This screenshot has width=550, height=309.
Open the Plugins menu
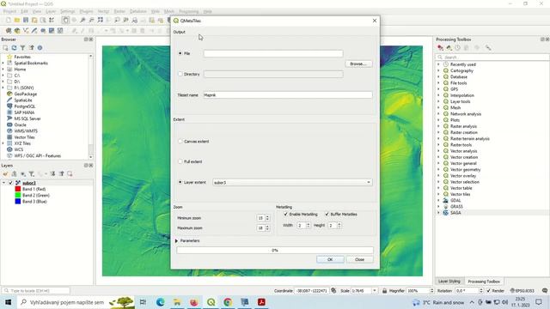pos(86,11)
